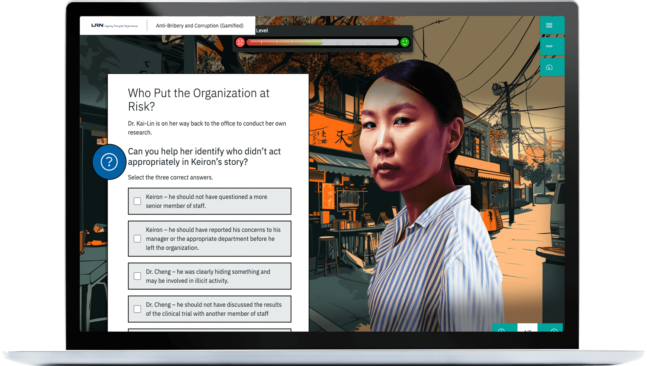The height and width of the screenshot is (366, 647).
Task: Click the blue question mark hint icon
Action: (x=109, y=162)
